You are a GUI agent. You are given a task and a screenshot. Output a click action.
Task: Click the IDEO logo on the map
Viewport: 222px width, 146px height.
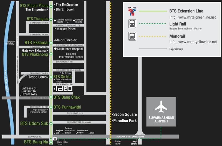pyautogui.click(x=64, y=89)
